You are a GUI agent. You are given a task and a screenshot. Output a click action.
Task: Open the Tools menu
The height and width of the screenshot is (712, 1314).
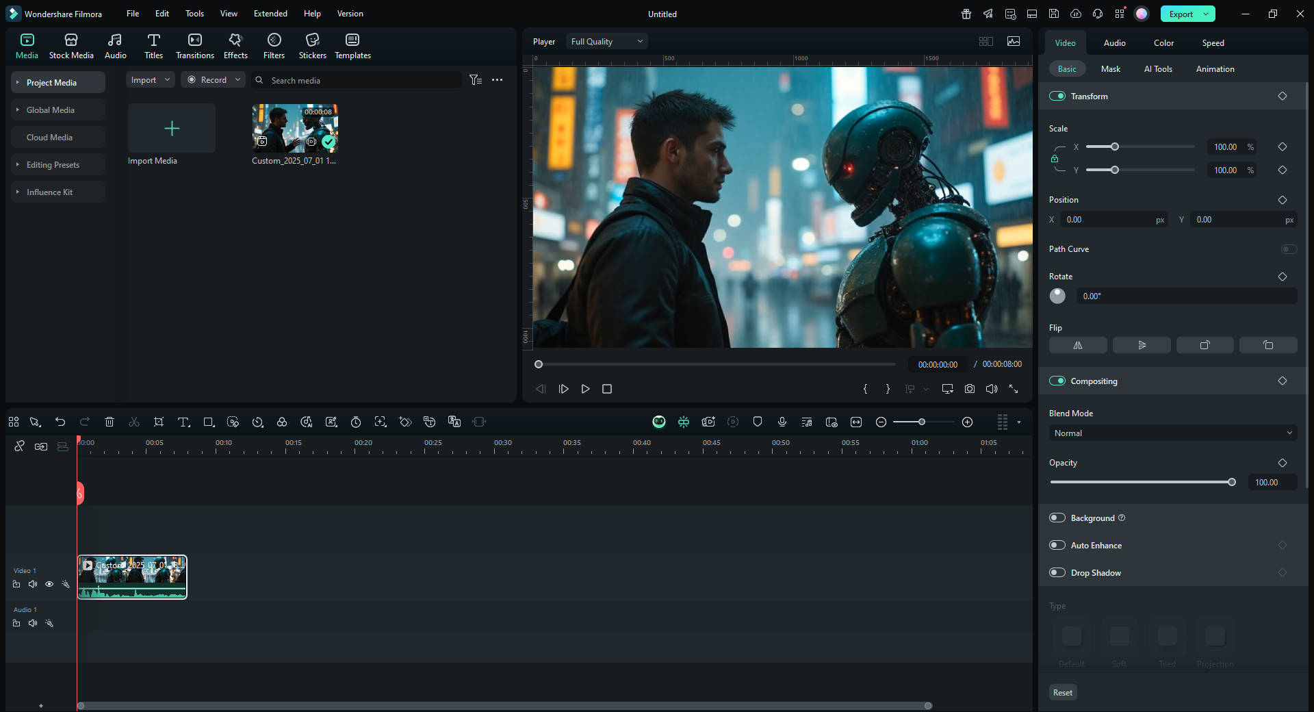(194, 14)
